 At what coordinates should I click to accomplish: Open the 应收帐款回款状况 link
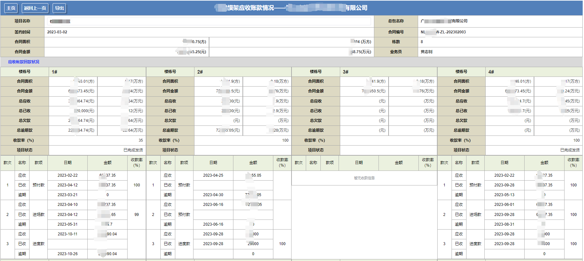pyautogui.click(x=24, y=62)
